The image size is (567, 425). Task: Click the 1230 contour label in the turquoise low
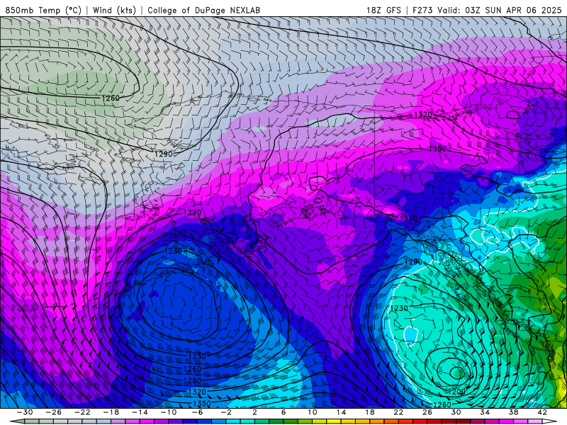pos(399,308)
